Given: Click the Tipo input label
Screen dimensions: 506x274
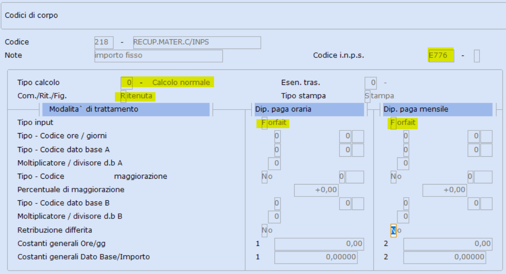Looking at the screenshot, I should pyautogui.click(x=35, y=123).
